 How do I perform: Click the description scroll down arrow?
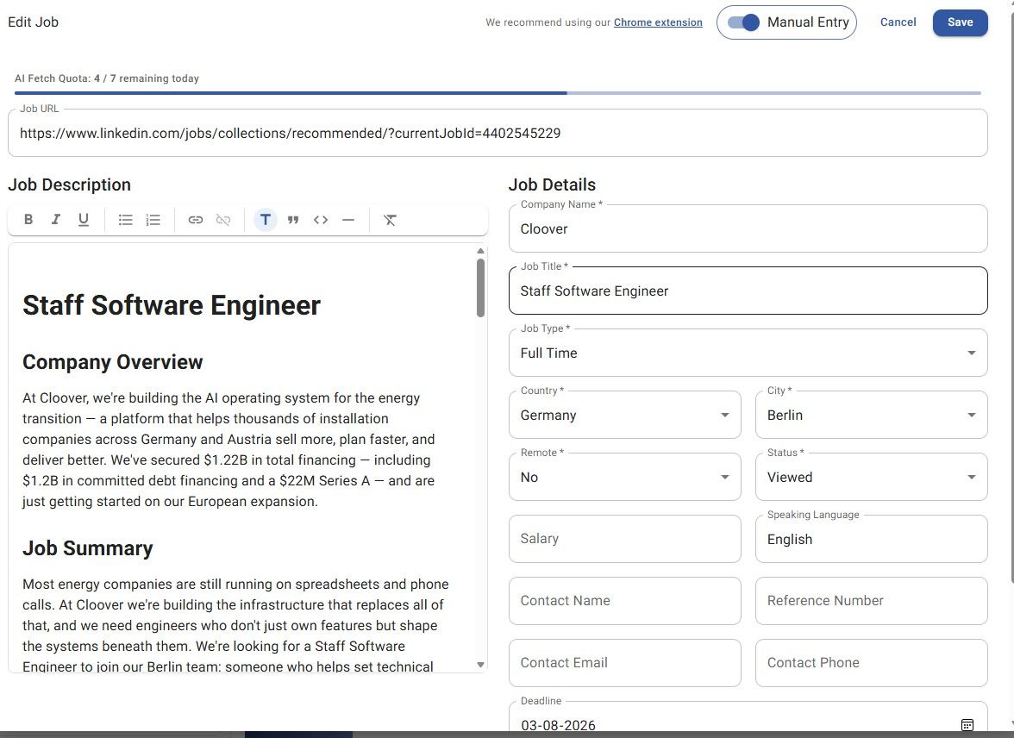(x=480, y=664)
